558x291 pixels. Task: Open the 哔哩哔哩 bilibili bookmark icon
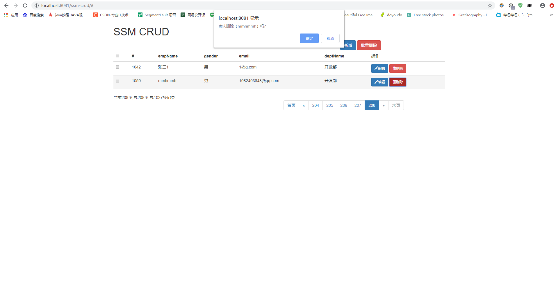click(498, 15)
